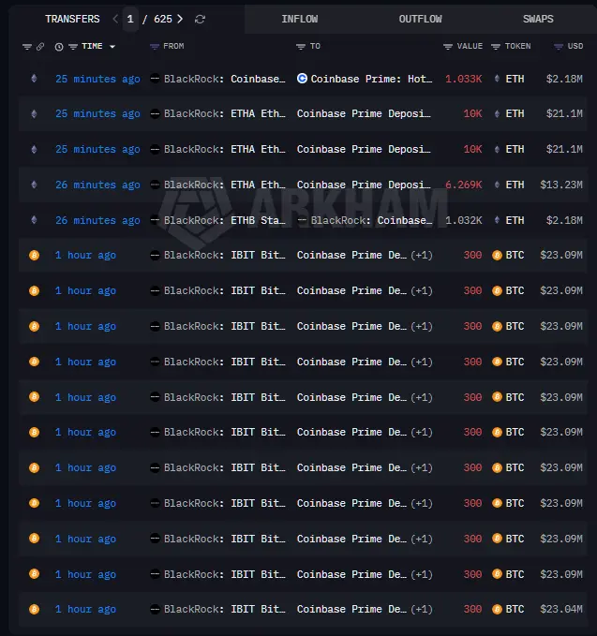Open the FROM column filter icon
597x636 pixels.
pyautogui.click(x=155, y=47)
